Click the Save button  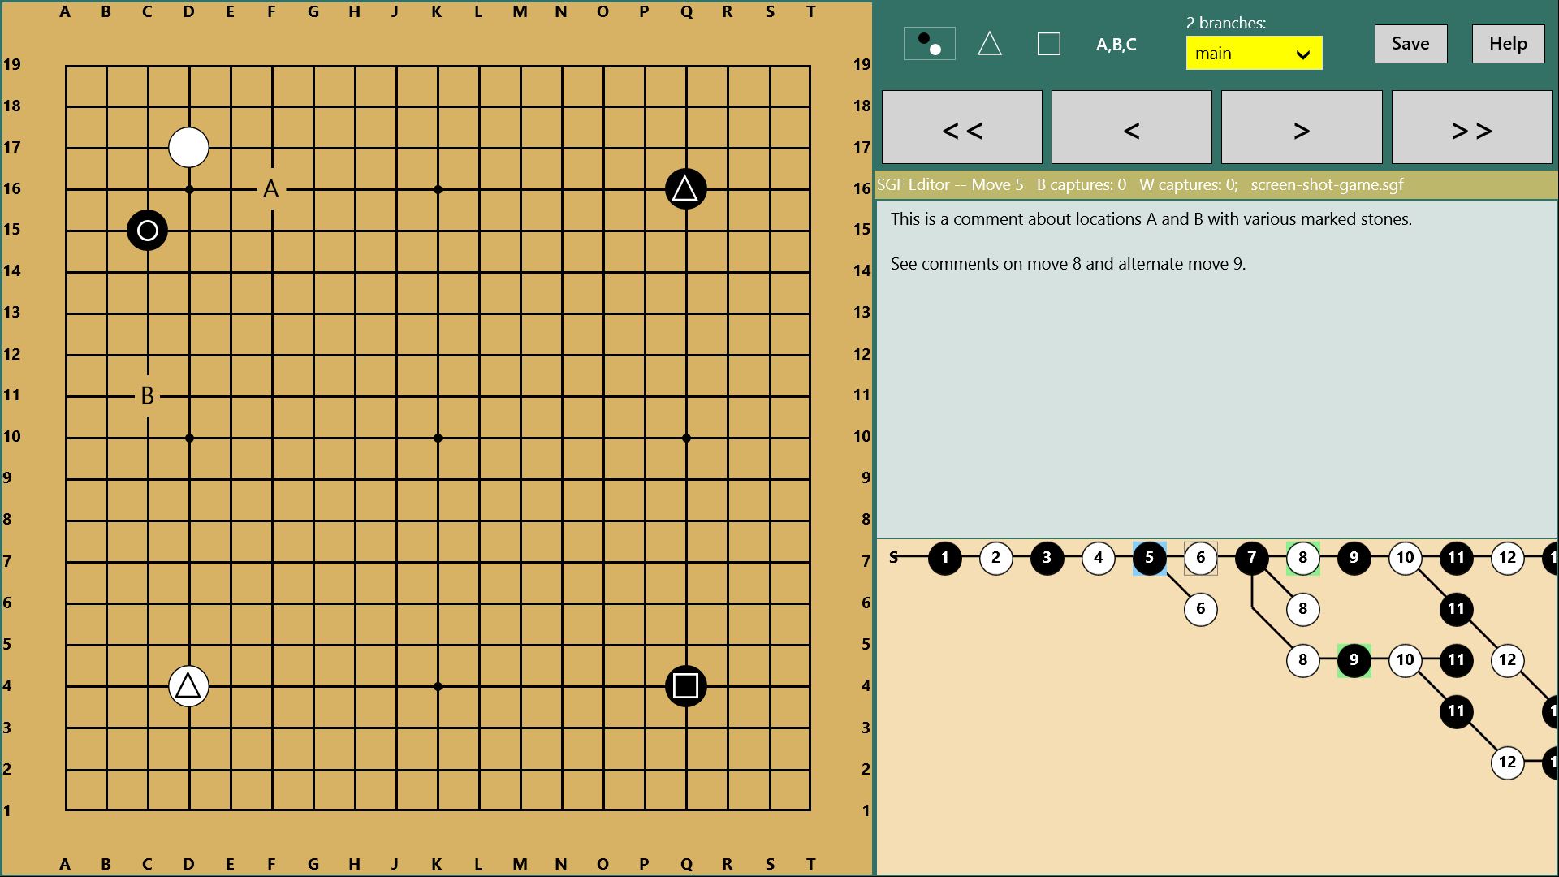point(1410,44)
